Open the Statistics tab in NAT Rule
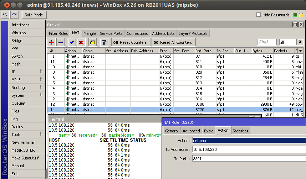The width and height of the screenshot is (306, 179). pos(240,131)
